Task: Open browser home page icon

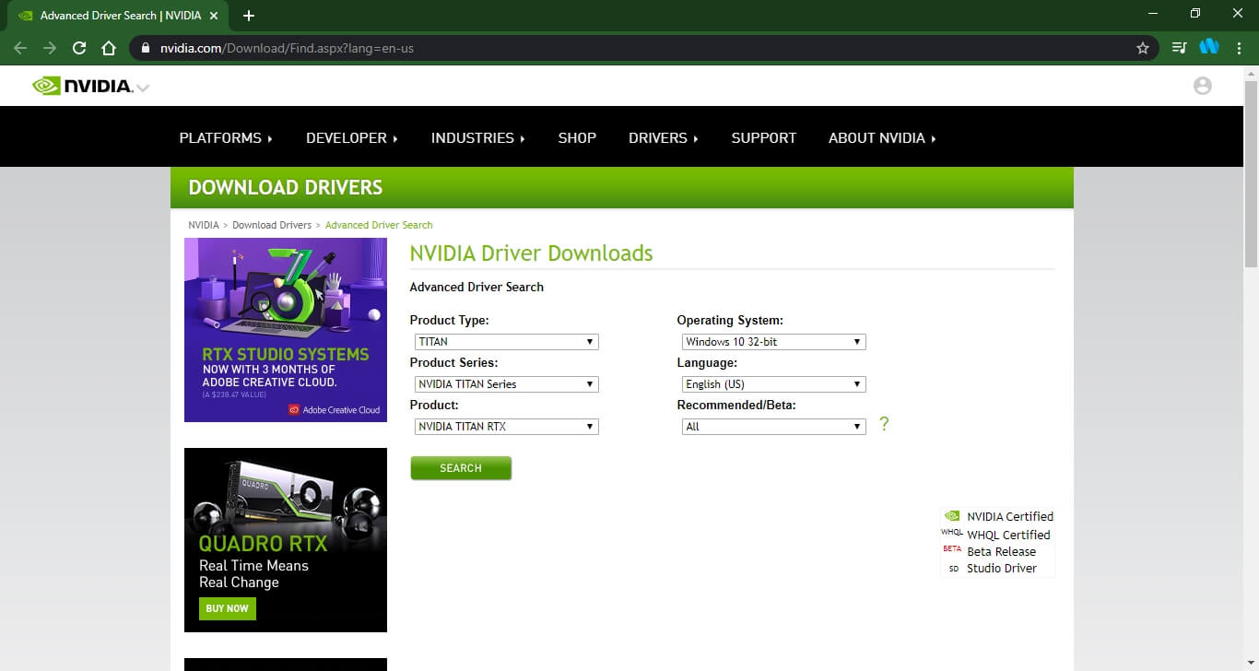Action: pyautogui.click(x=109, y=48)
